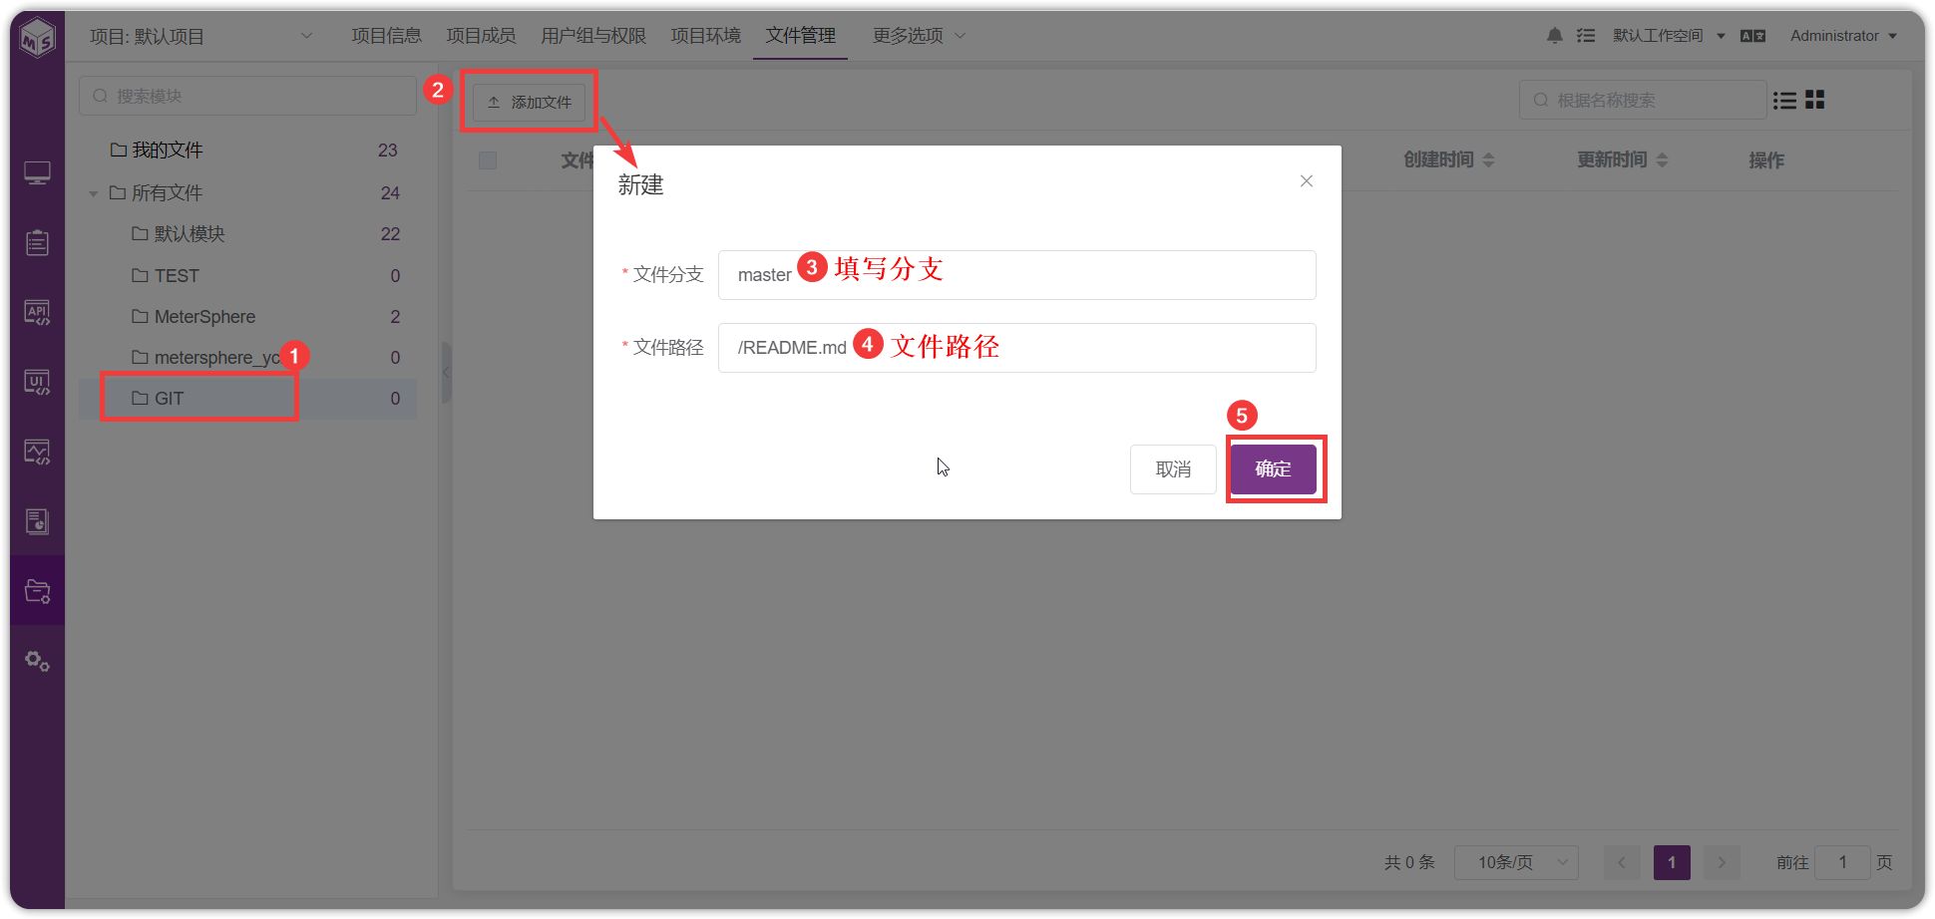Click the 文件分支 input field
This screenshot has width=1935, height=919.
click(x=1016, y=275)
